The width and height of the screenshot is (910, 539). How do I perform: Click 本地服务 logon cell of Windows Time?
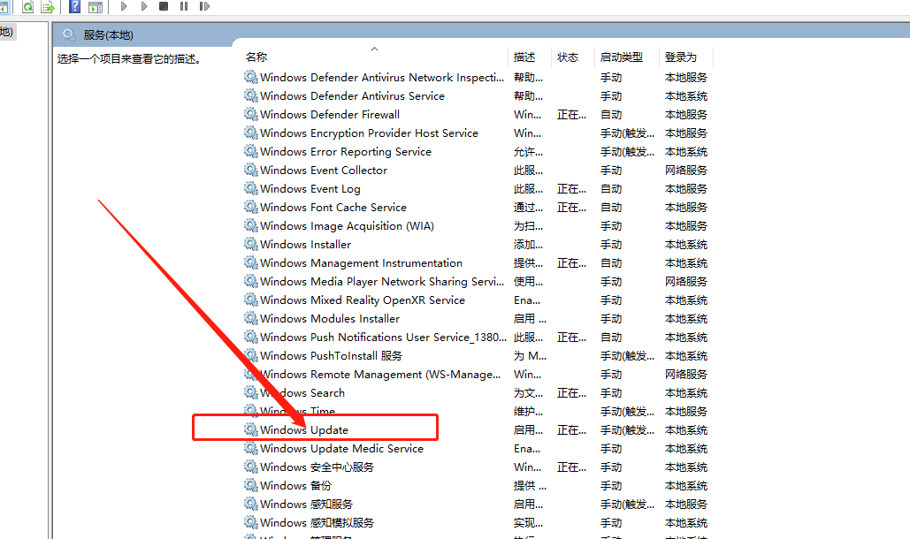tap(686, 412)
